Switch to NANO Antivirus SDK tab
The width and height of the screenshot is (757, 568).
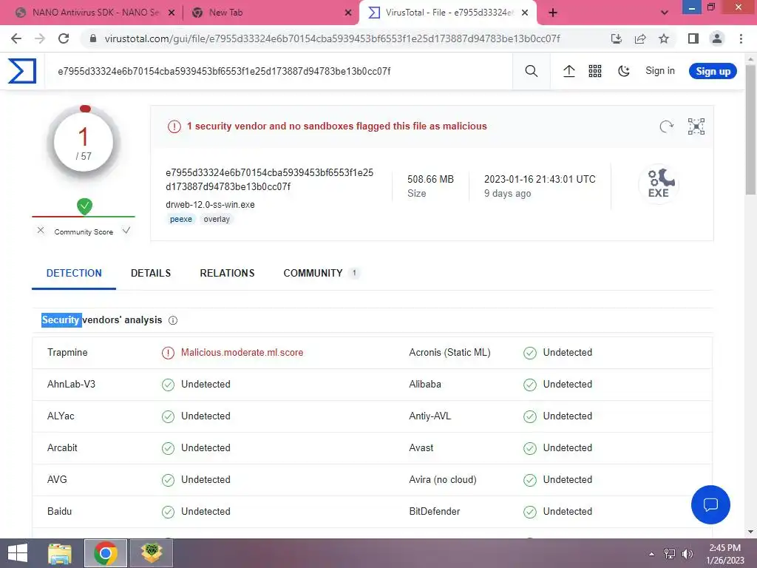point(95,13)
